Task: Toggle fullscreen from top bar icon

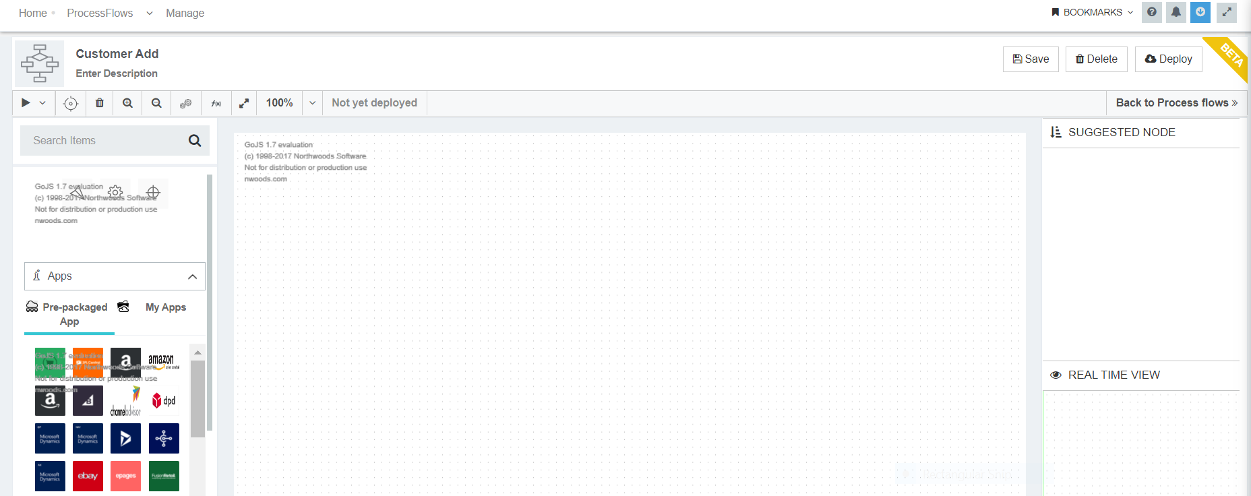Action: [x=1227, y=12]
